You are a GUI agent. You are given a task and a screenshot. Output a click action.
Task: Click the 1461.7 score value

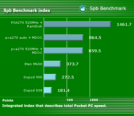[124, 25]
